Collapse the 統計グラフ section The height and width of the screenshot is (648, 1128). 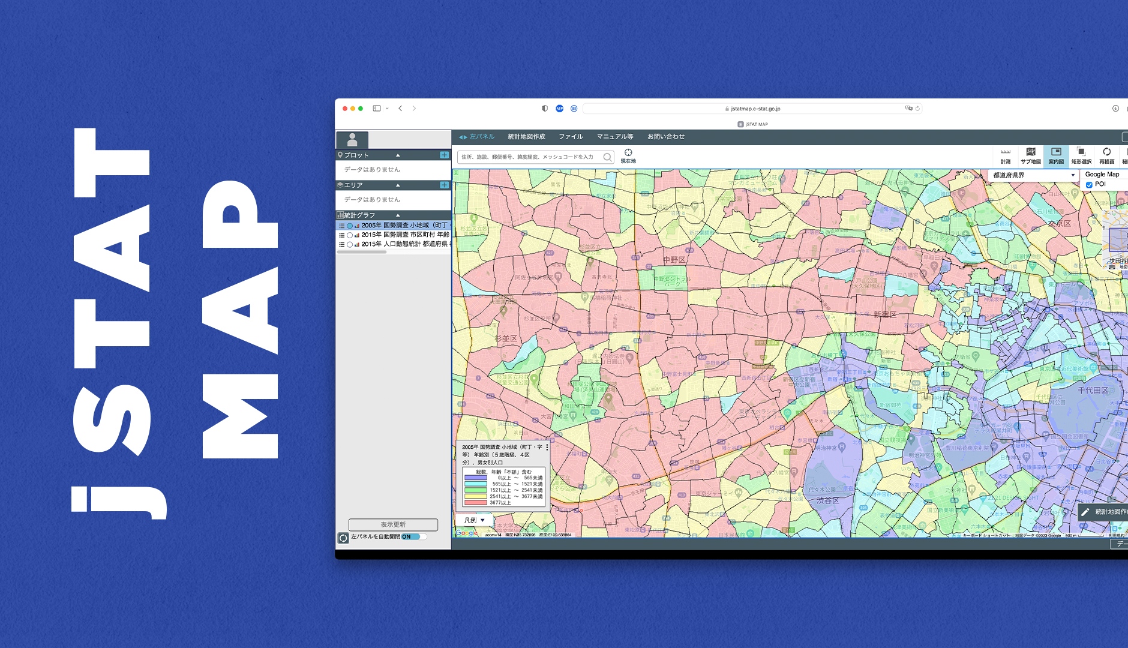pos(397,215)
